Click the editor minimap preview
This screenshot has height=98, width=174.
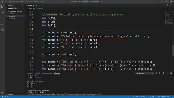pos(168,17)
